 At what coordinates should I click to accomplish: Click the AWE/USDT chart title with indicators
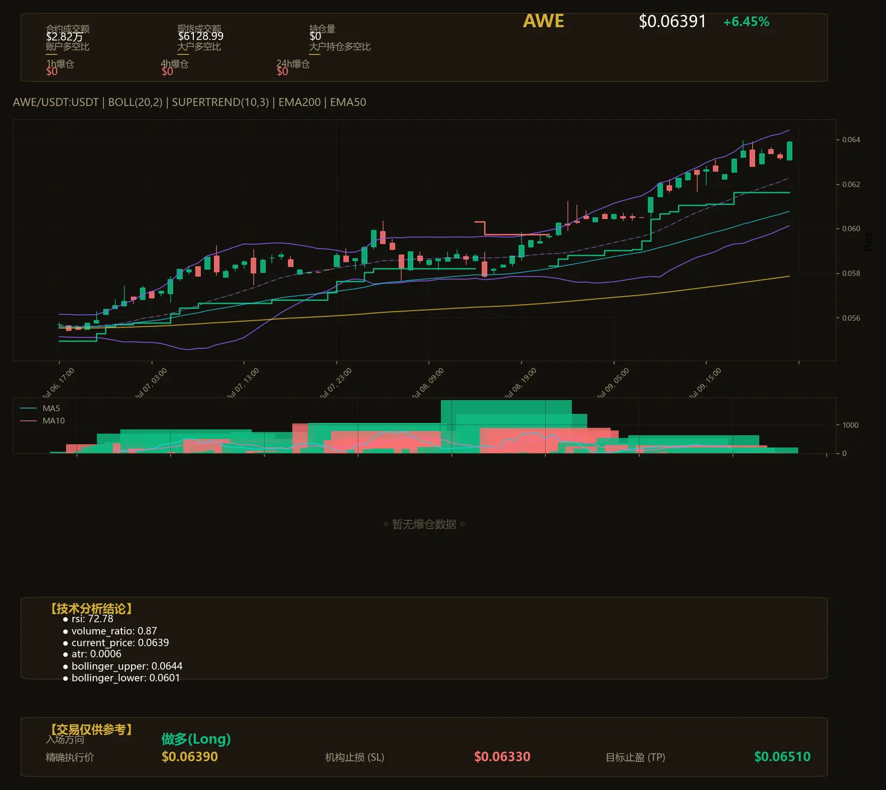click(190, 102)
